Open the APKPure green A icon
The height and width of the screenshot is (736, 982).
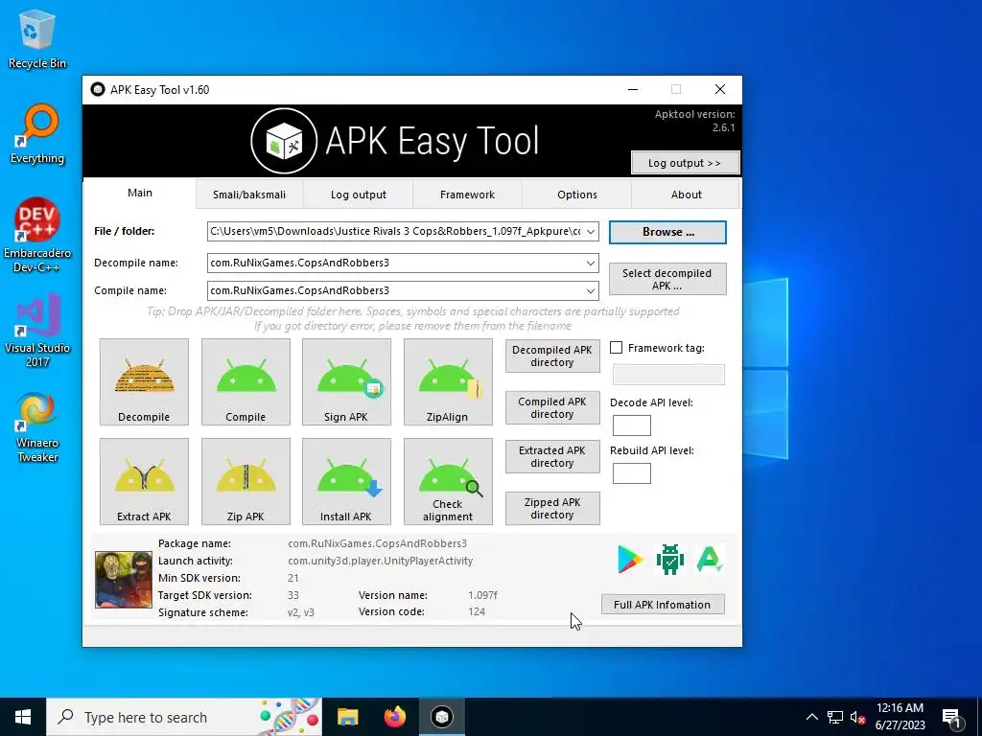pyautogui.click(x=710, y=560)
